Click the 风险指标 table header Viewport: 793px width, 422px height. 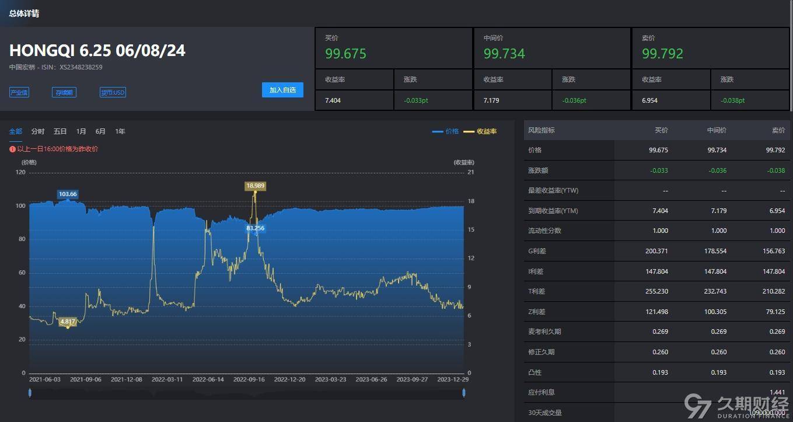pos(542,130)
